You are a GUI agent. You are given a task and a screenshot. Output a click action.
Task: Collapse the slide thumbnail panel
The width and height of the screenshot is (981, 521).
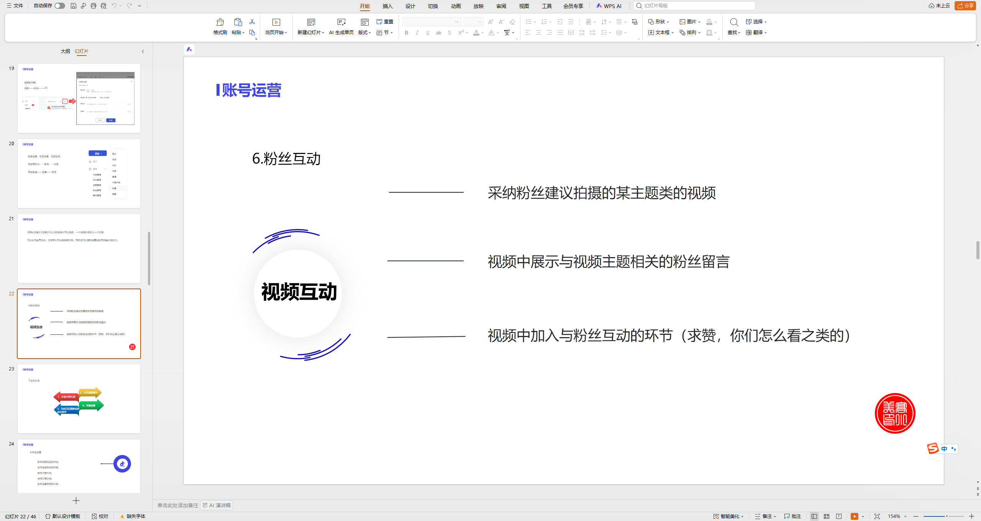click(143, 51)
